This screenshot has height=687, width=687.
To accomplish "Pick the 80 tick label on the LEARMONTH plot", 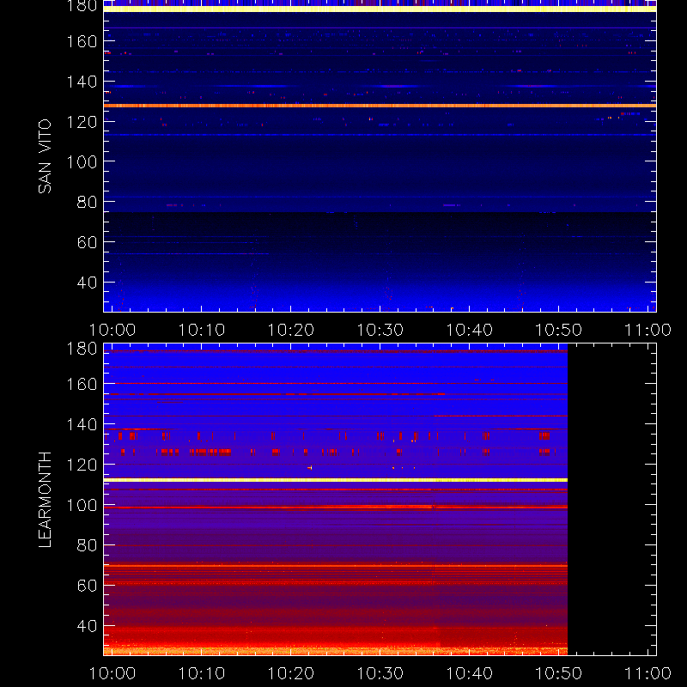I will (x=87, y=545).
